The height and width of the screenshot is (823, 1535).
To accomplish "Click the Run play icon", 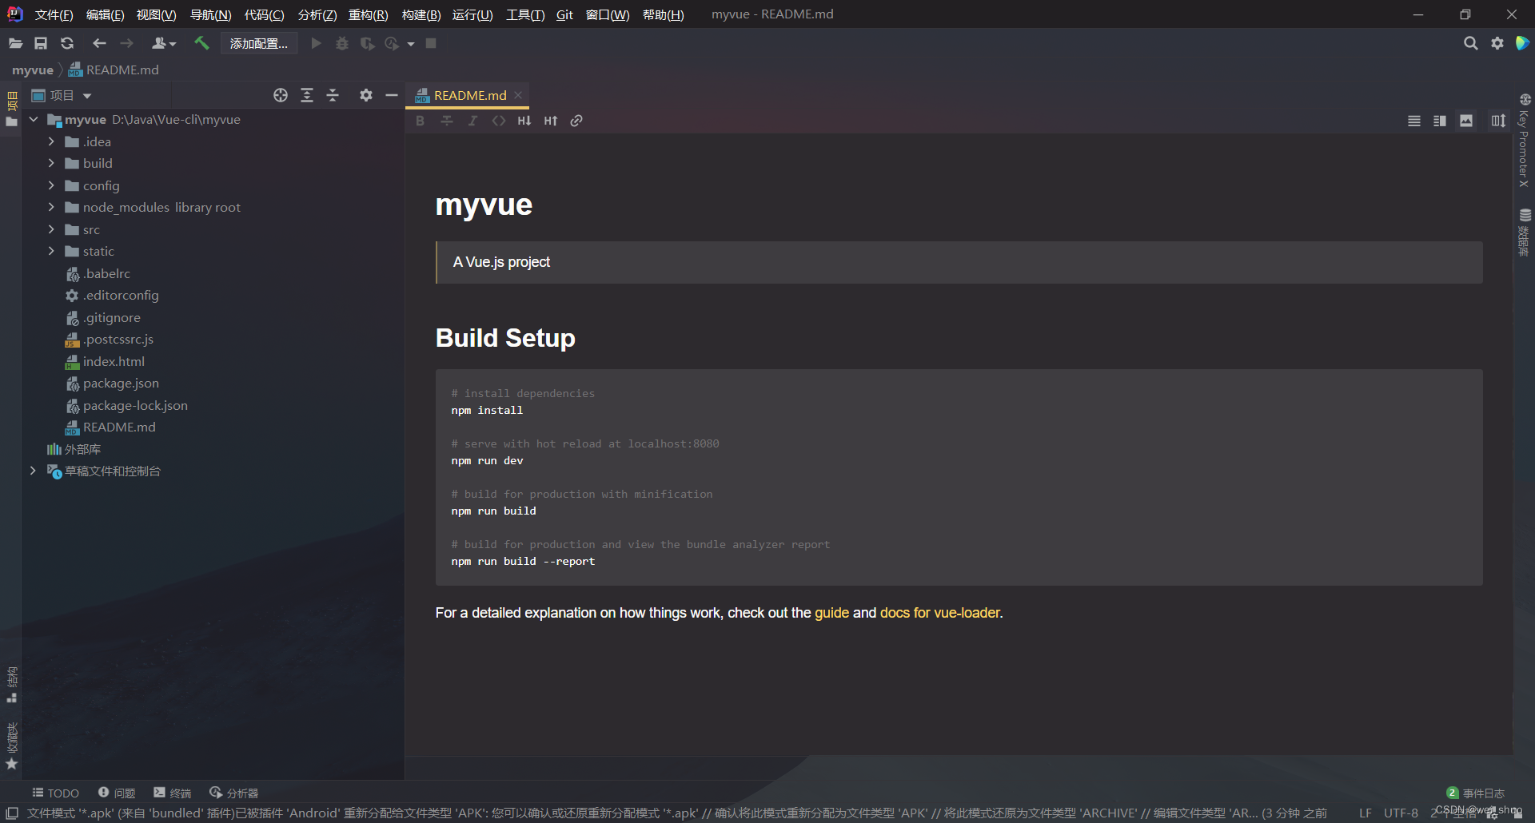I will click(x=317, y=43).
